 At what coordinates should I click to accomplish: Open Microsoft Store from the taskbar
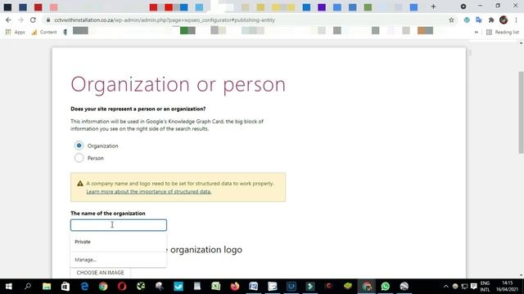(65, 287)
